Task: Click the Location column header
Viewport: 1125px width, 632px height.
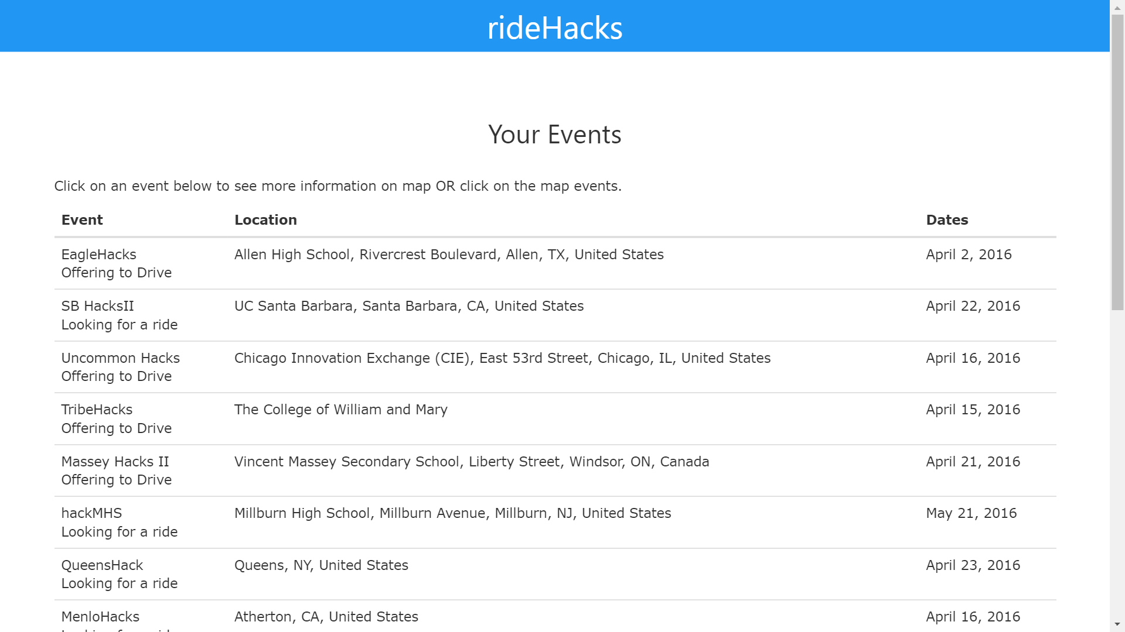Action: 265,220
